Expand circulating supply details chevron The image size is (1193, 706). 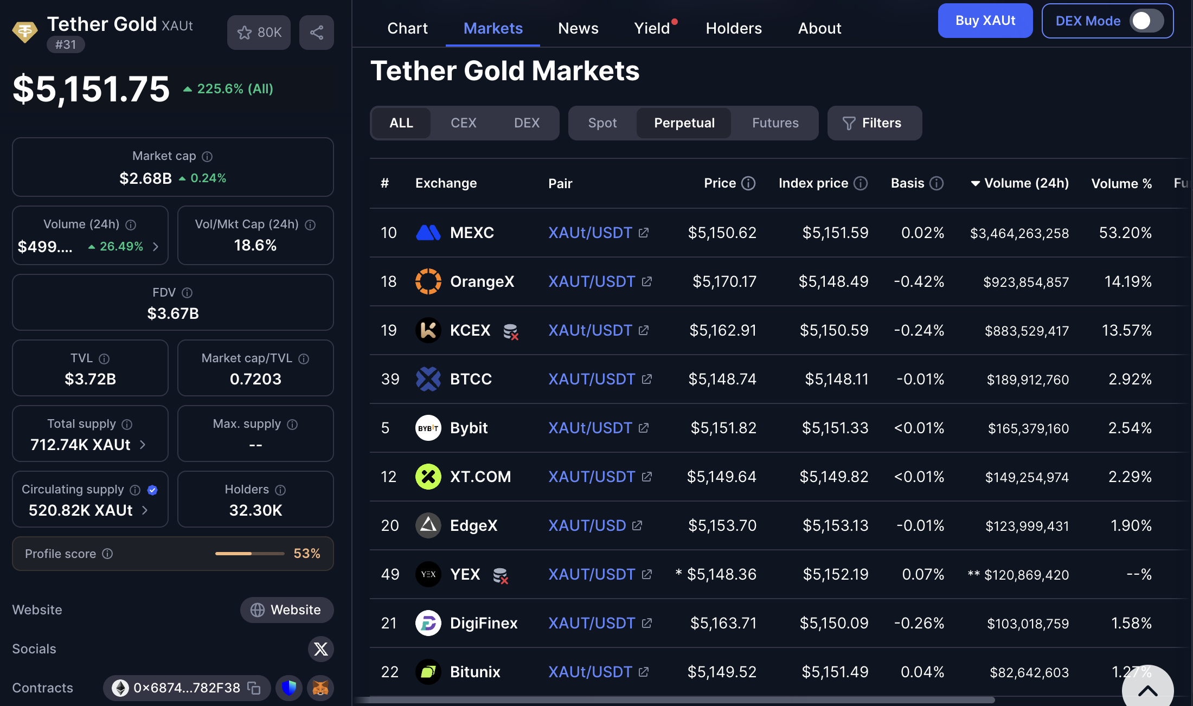[x=144, y=510]
